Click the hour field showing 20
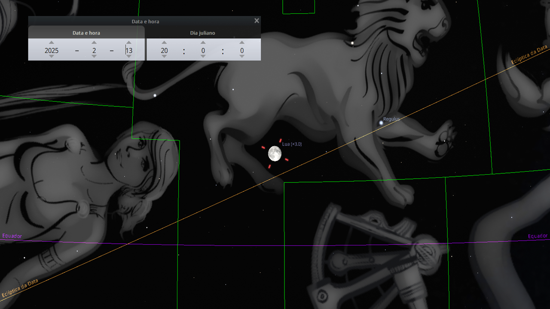This screenshot has height=309, width=550. [x=164, y=51]
